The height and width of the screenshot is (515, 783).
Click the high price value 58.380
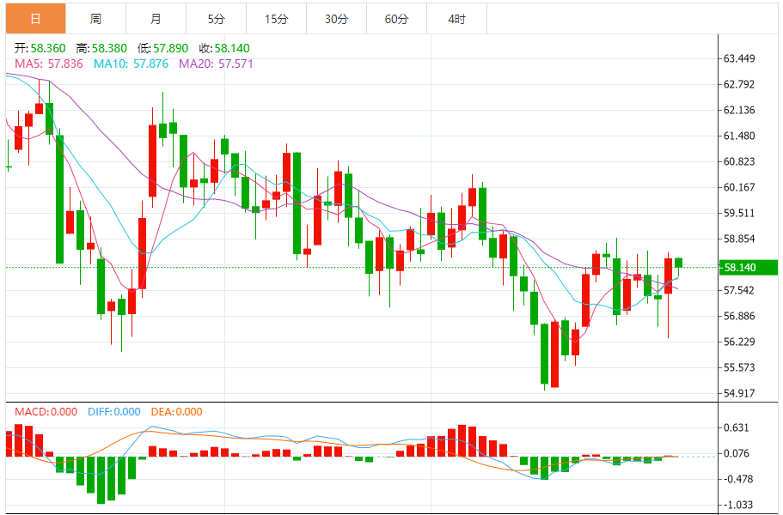click(x=109, y=48)
